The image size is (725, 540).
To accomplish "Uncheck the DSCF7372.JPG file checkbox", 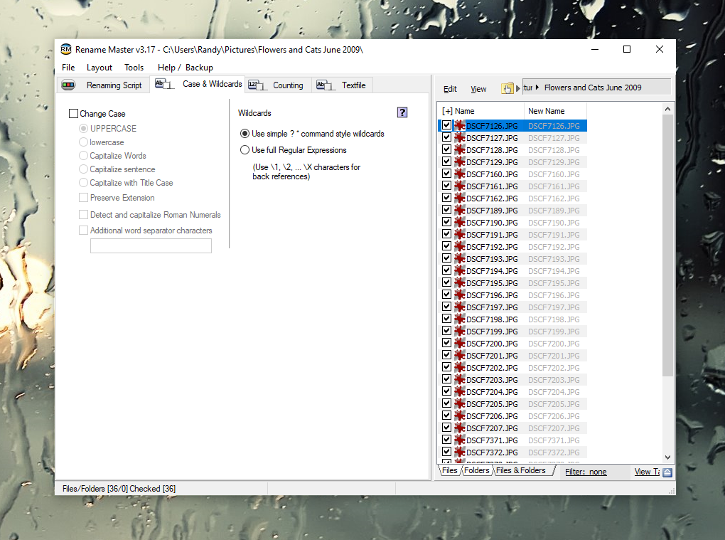I will coord(446,452).
